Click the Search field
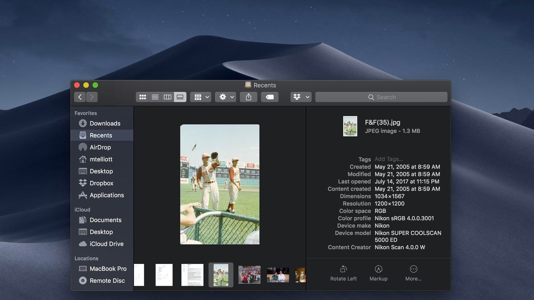Screen dimensions: 534x300 point(381,97)
